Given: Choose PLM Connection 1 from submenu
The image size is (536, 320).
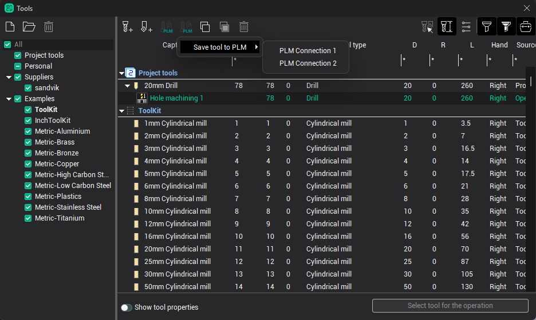Looking at the screenshot, I should tap(308, 51).
